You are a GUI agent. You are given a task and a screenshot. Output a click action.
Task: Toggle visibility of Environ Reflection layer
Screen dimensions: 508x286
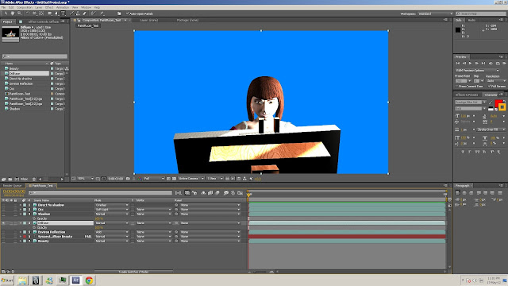[x=3, y=232]
